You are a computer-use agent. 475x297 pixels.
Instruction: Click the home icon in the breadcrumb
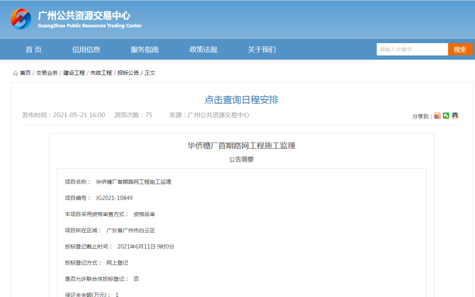(15, 73)
